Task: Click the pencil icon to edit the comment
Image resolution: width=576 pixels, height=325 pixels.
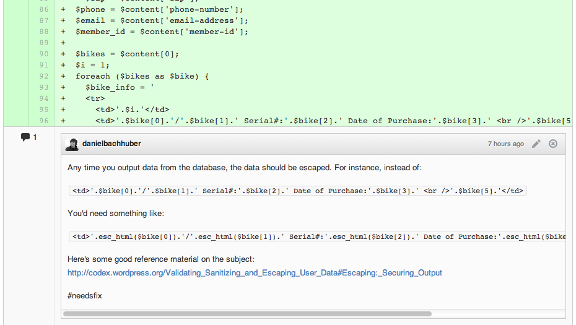Action: pos(536,144)
